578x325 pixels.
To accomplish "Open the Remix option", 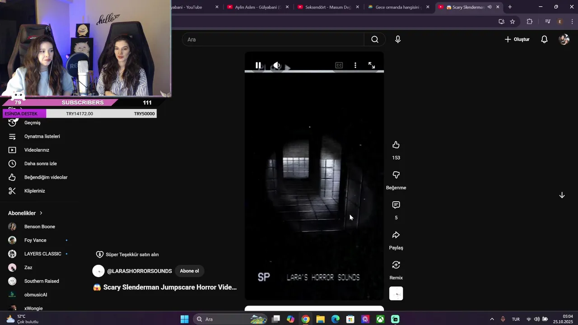I will pos(396,265).
